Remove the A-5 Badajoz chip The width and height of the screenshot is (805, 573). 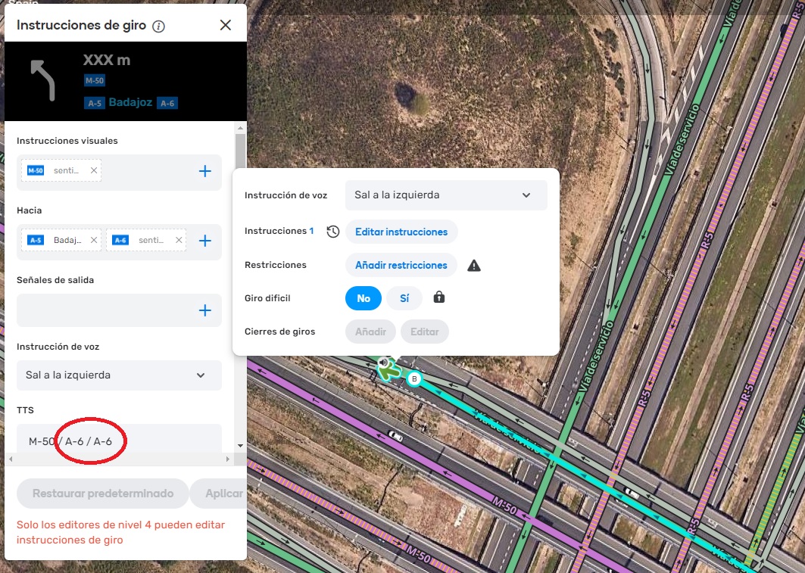click(x=94, y=241)
